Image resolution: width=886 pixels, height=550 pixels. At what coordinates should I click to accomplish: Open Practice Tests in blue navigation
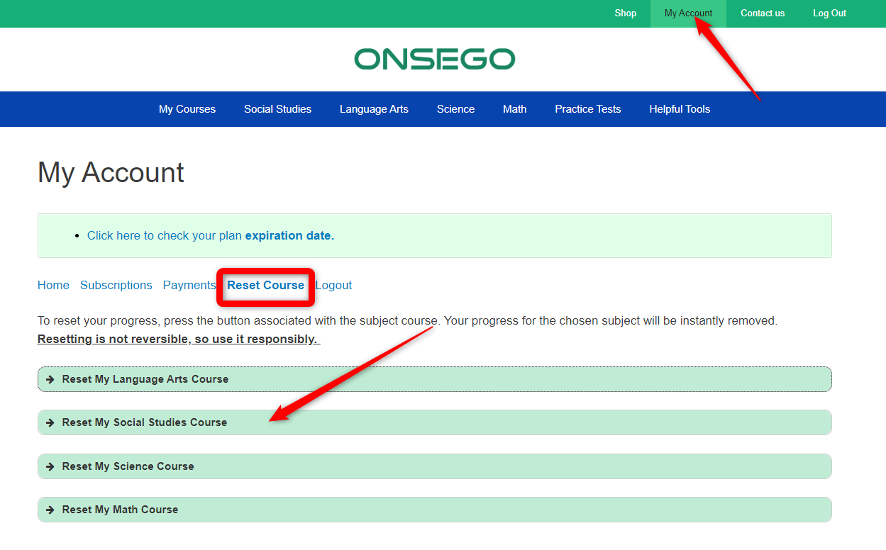pyautogui.click(x=588, y=109)
